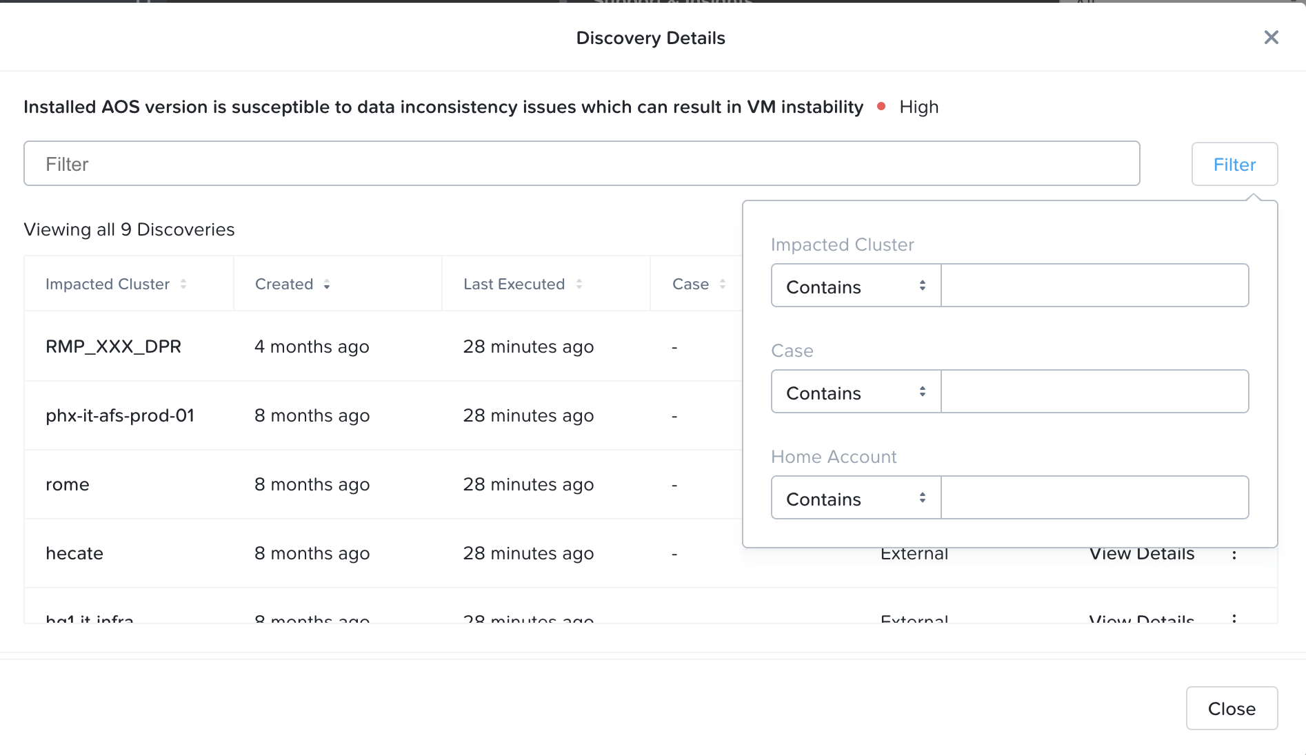This screenshot has width=1306, height=755.
Task: Click the Case filter text field
Action: point(1094,392)
